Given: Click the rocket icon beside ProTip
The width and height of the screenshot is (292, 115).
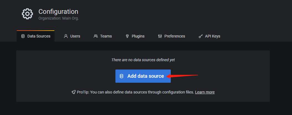Looking at the screenshot, I should 74,92.
